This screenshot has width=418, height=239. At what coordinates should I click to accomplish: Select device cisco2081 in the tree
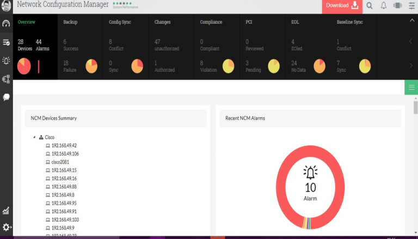[x=60, y=162]
